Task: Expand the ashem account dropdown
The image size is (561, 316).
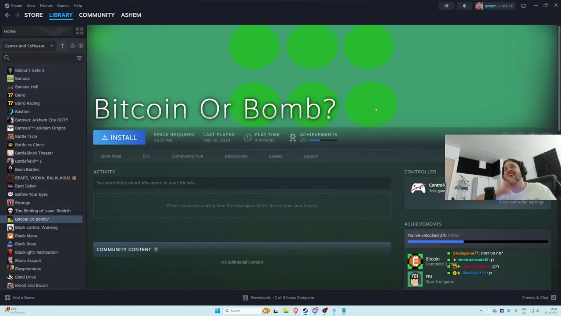Action: (x=499, y=6)
